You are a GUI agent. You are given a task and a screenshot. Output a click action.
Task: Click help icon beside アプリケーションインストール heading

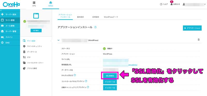tap(95, 27)
